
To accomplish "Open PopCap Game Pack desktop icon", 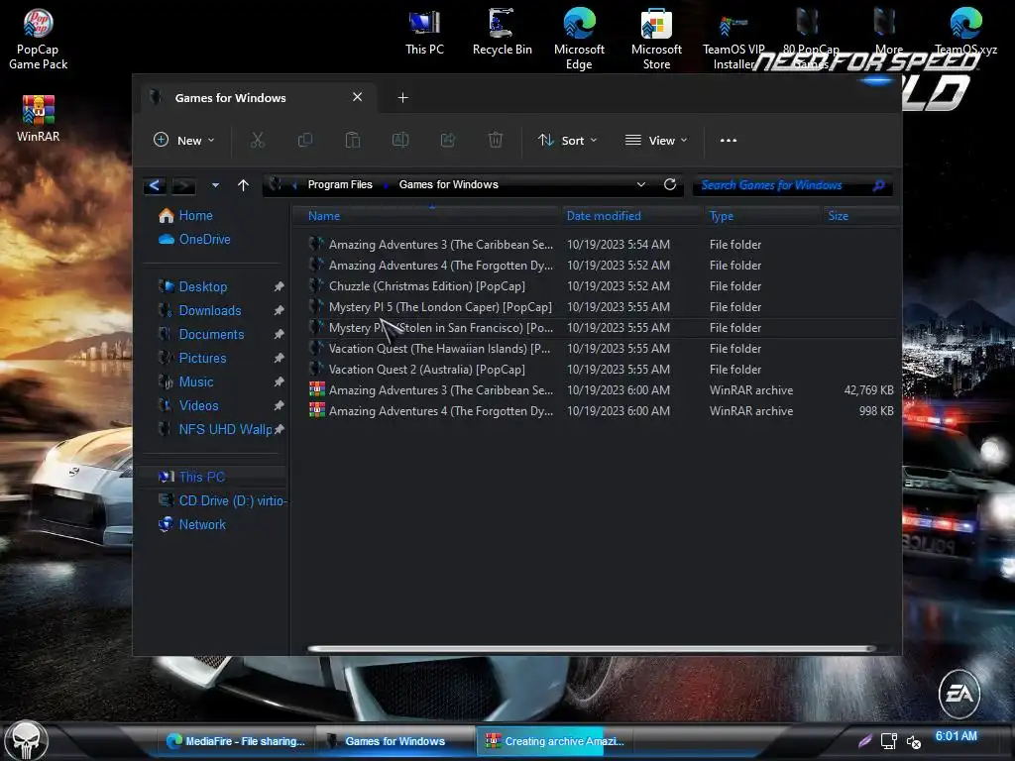I will [39, 38].
